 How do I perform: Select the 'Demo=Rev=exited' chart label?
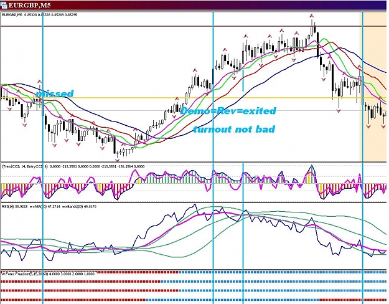coord(228,111)
